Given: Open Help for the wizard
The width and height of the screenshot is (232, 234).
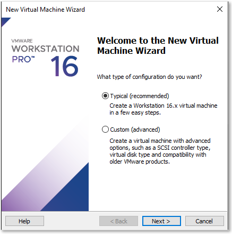Looking at the screenshot, I should click(x=24, y=221).
